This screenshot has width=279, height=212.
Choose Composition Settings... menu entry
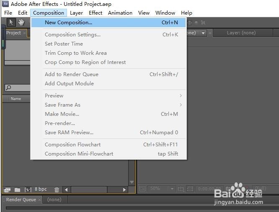108,34
